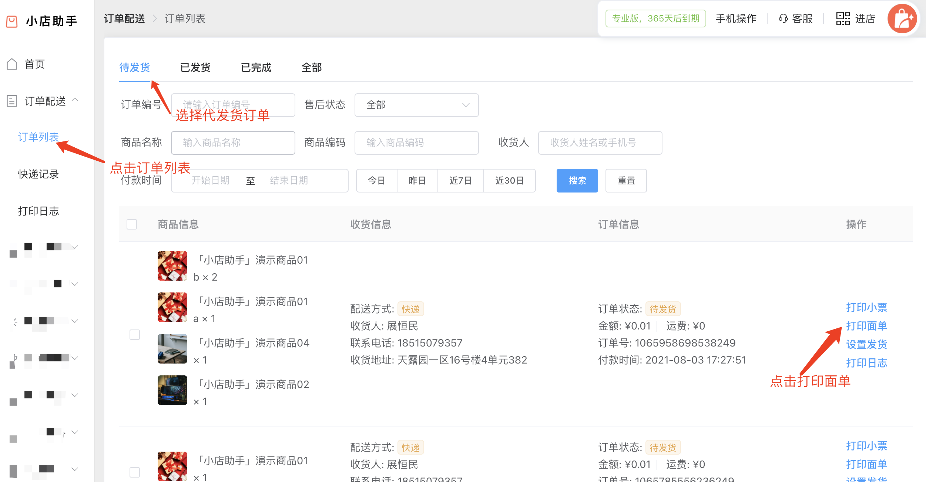Expand the second blurred sidebar menu chevron
The image size is (926, 482).
(75, 284)
